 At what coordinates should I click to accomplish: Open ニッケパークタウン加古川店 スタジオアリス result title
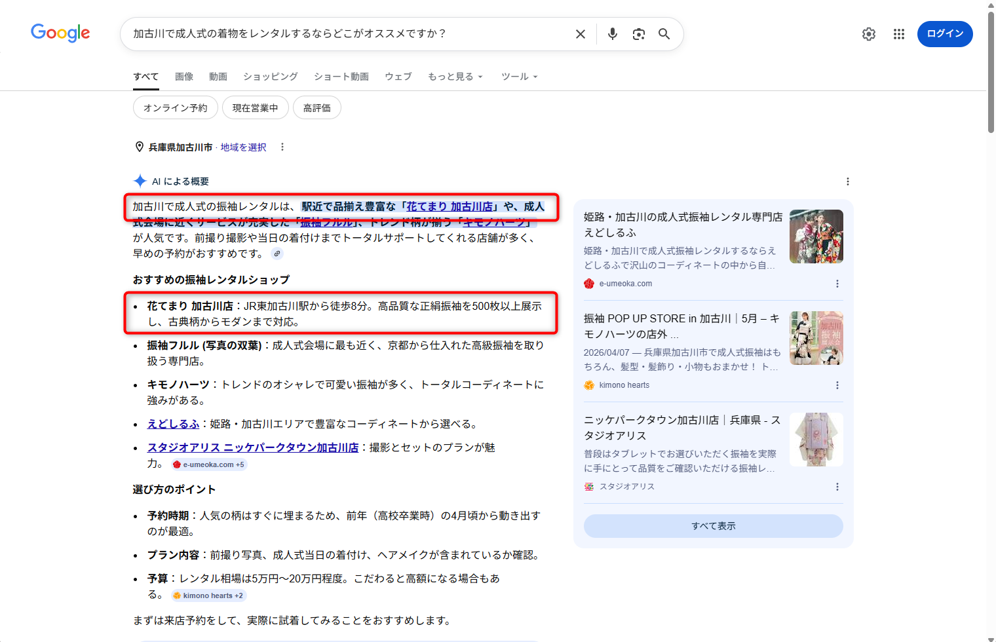coord(682,428)
